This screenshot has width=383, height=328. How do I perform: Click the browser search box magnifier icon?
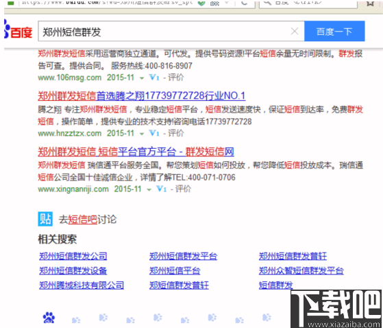coord(267,3)
